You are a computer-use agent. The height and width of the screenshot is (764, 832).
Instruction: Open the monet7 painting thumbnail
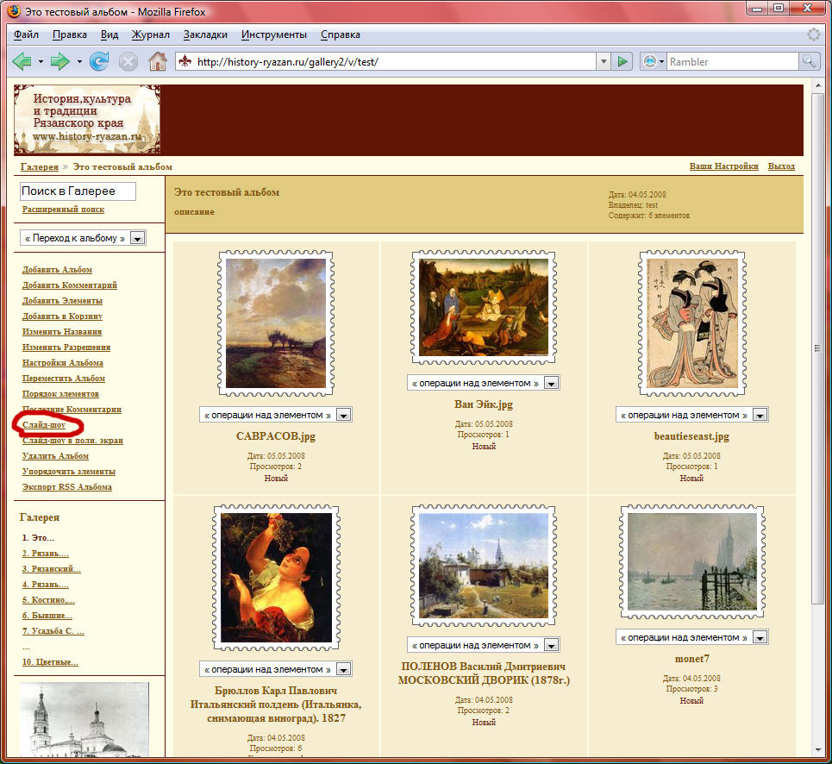pos(692,562)
